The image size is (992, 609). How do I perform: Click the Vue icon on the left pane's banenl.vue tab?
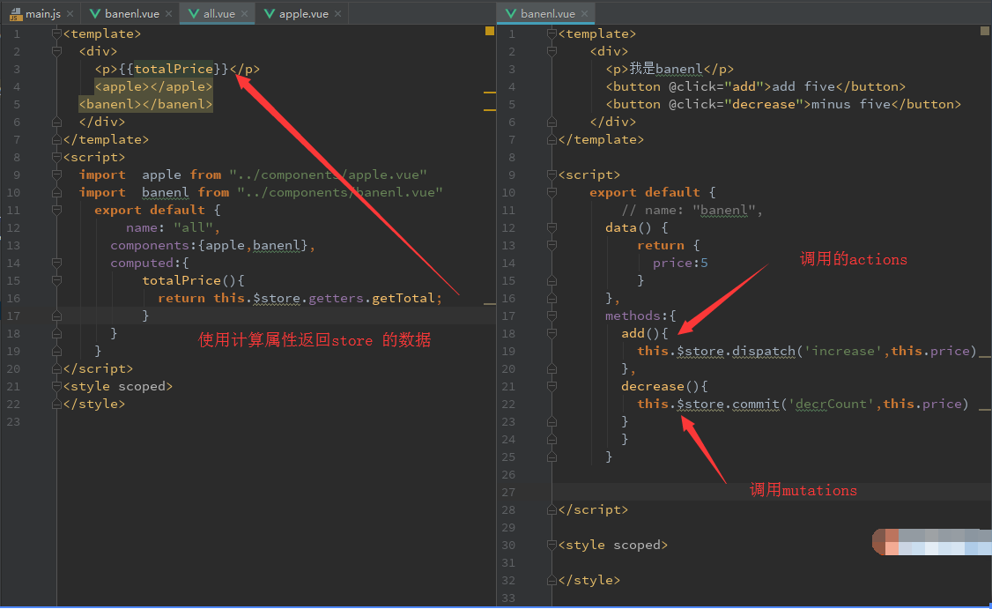click(x=95, y=14)
